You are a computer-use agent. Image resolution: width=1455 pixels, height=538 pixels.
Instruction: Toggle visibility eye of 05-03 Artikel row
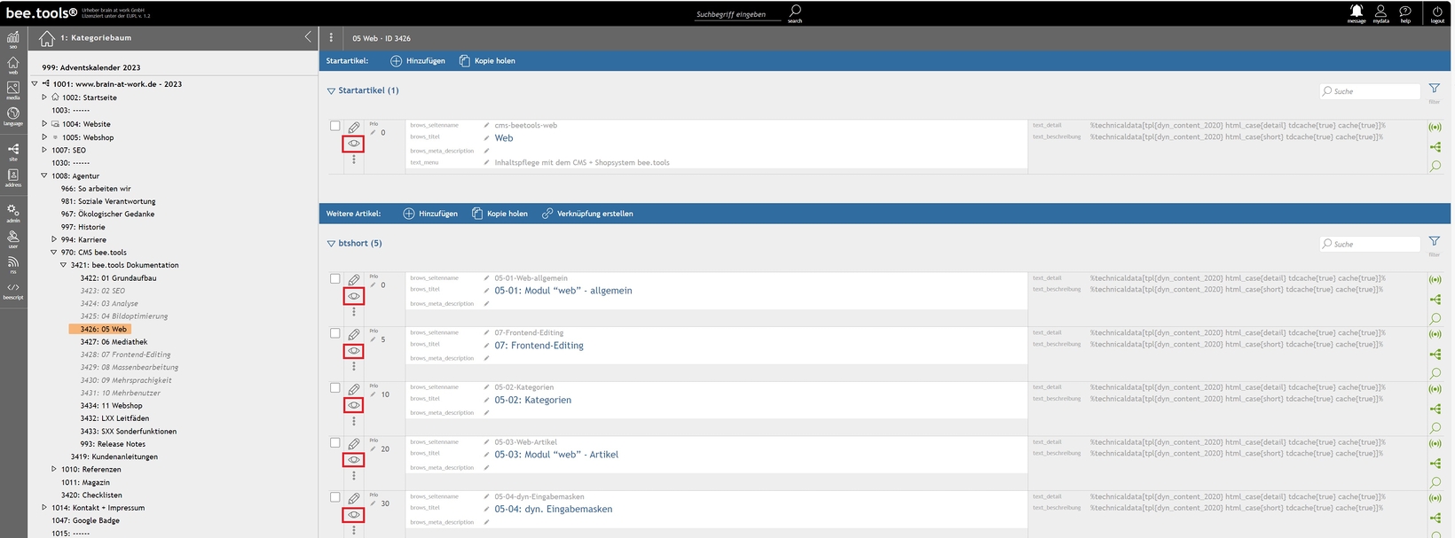pyautogui.click(x=354, y=460)
